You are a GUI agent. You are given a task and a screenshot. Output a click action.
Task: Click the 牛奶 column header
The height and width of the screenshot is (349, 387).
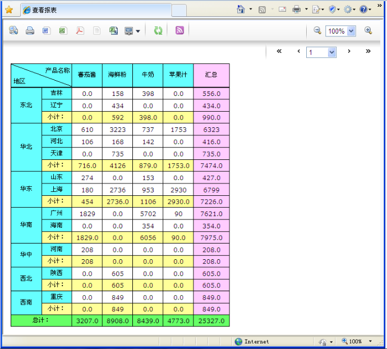pos(148,75)
